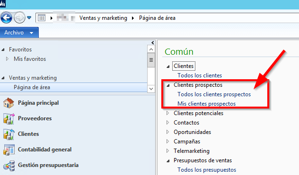
Task: Select Favoritos in the navigation pane
Action: tap(20, 50)
